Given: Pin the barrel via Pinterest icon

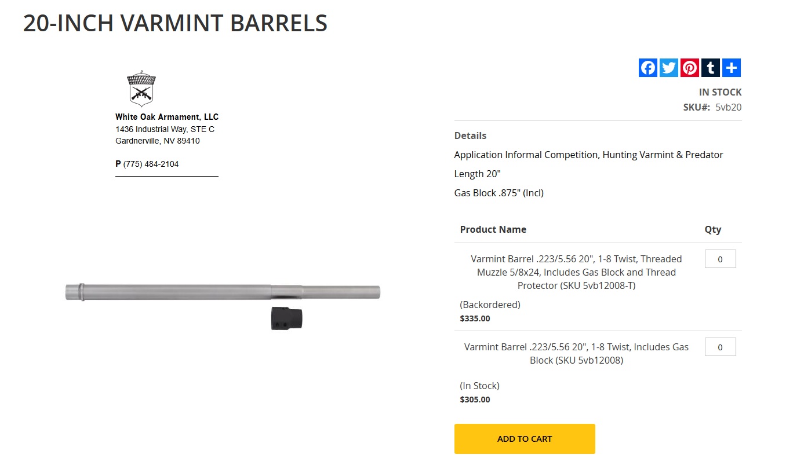Looking at the screenshot, I should click(x=690, y=68).
